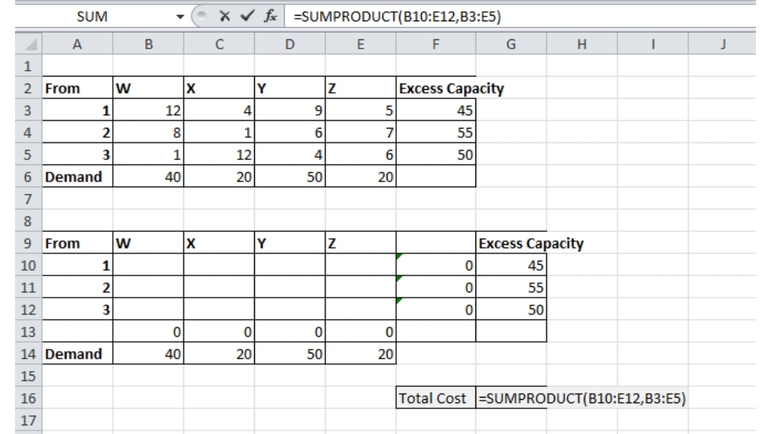771x434 pixels.
Task: Click the cell containing the SUMPRODUCT formula
Action: point(510,396)
